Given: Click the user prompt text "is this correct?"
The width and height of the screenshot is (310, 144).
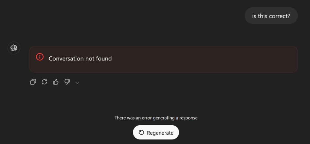Looking at the screenshot, I should click(271, 16).
